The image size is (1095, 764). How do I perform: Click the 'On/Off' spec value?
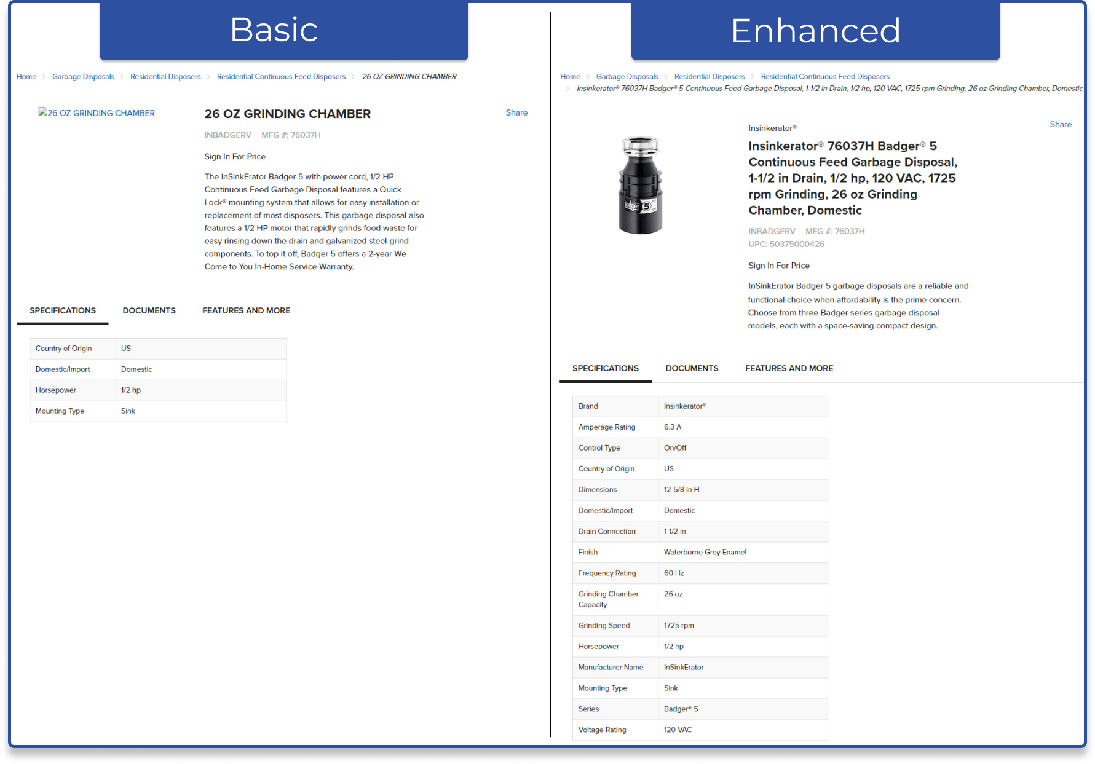pos(675,448)
